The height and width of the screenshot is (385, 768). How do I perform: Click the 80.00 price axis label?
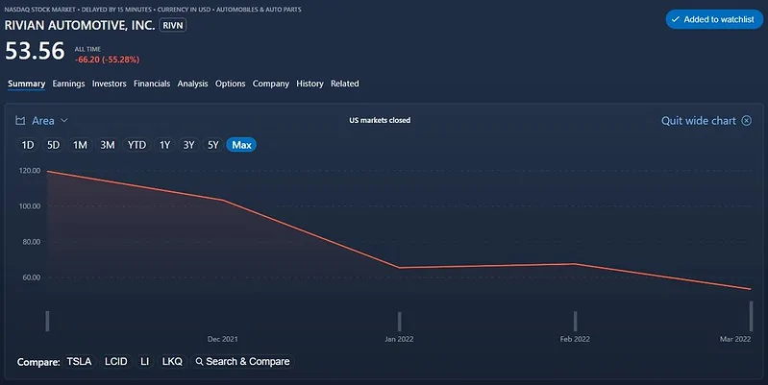click(x=32, y=242)
